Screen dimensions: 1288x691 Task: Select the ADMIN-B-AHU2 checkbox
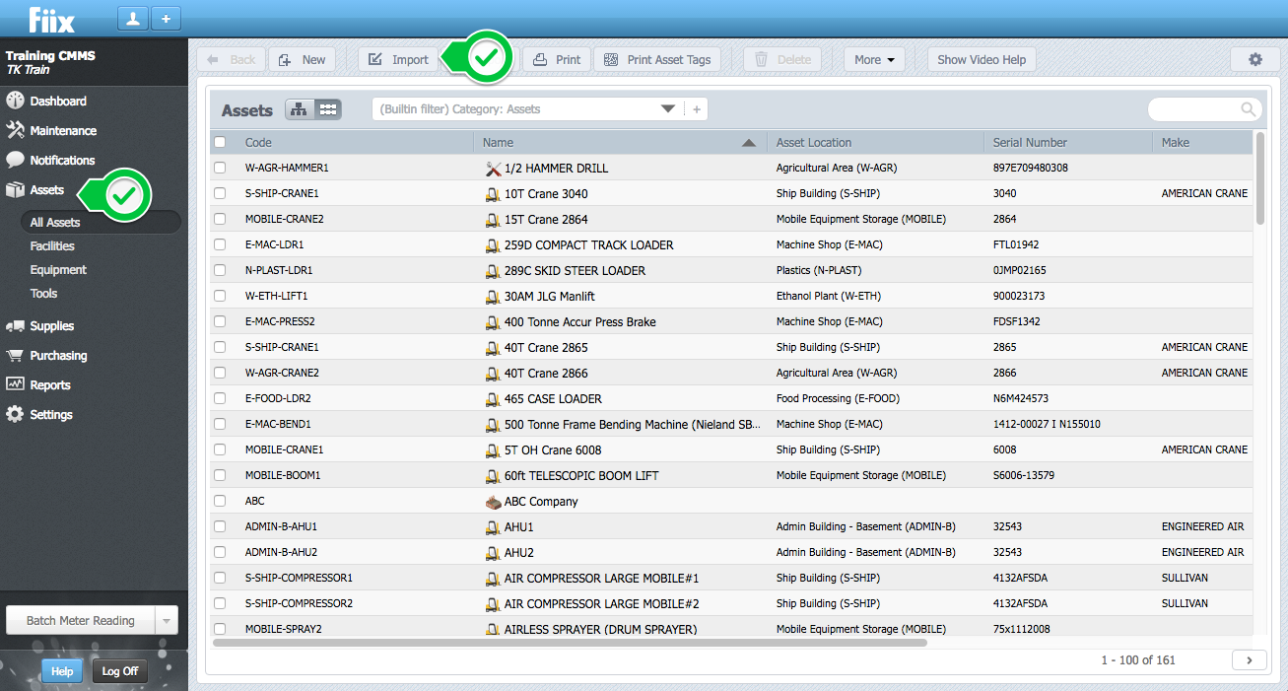[220, 552]
